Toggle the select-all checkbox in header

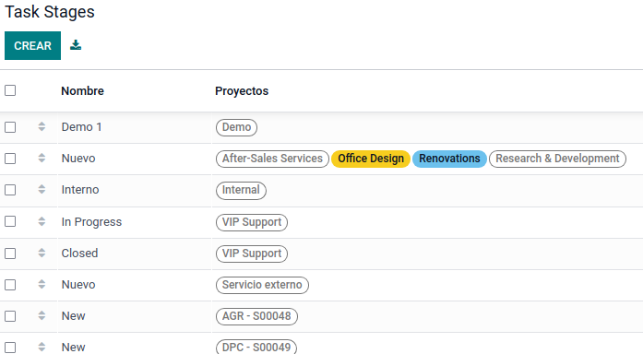point(10,90)
